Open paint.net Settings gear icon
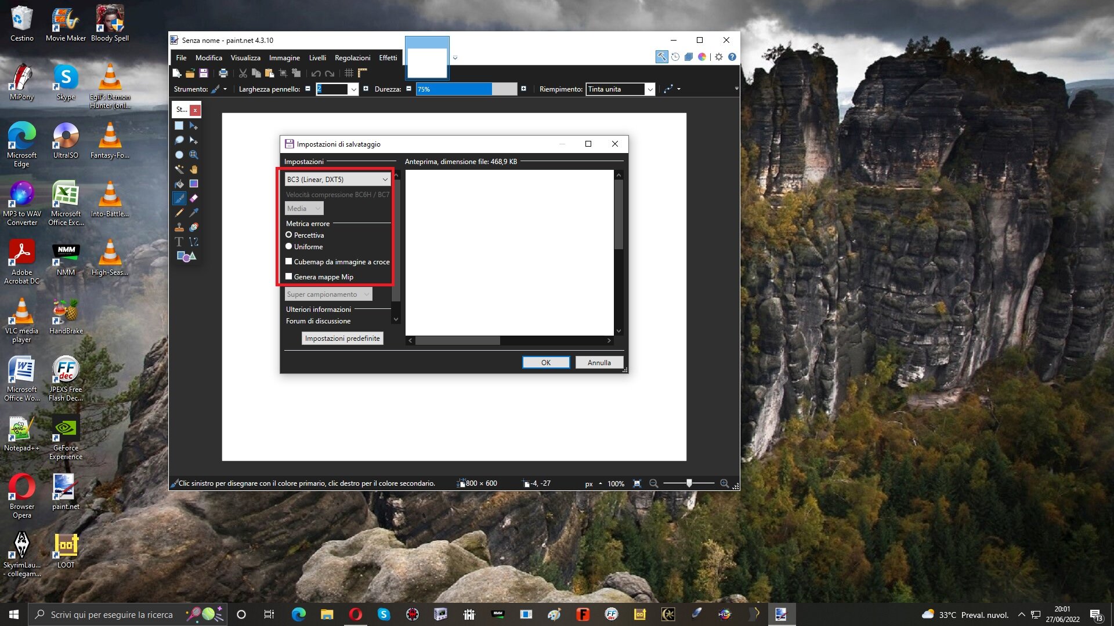 pyautogui.click(x=719, y=57)
